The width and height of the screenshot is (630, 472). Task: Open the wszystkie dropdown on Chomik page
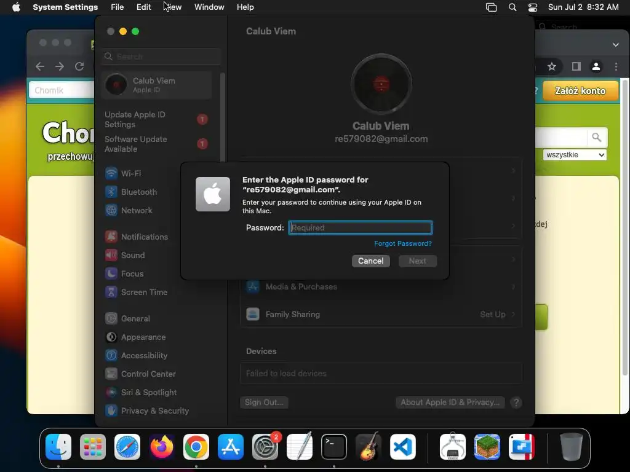point(575,155)
